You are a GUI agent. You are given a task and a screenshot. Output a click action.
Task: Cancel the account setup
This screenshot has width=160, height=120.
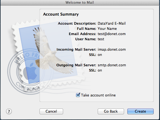point(51,111)
